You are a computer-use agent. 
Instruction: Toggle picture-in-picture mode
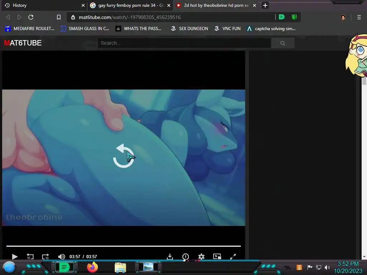217,256
